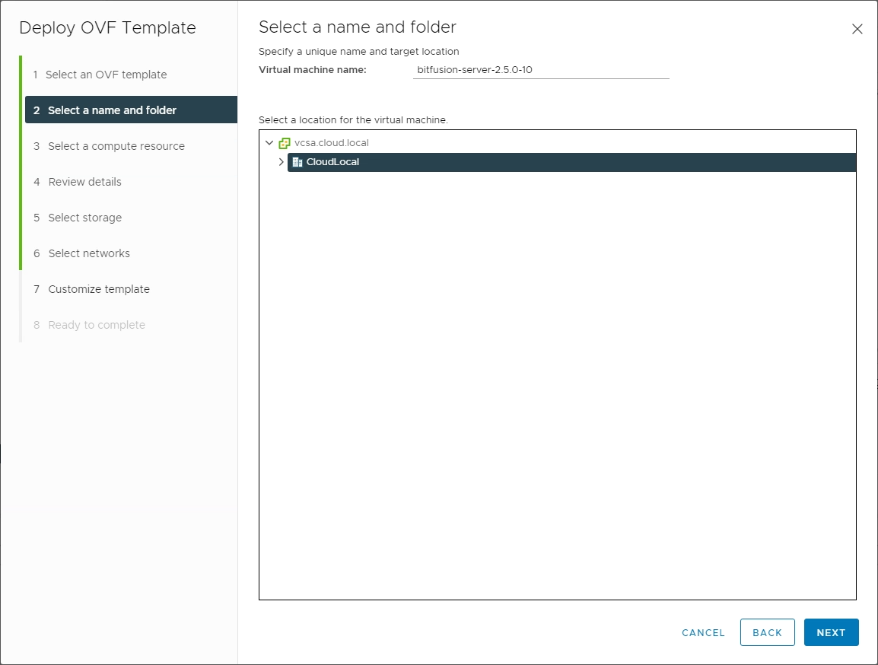
Task: Click the 'Select a name and folder' heading
Action: click(358, 27)
